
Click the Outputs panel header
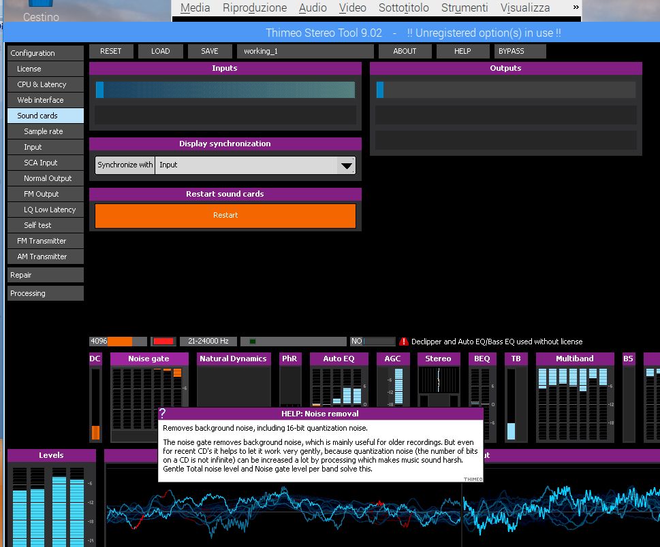pos(505,68)
